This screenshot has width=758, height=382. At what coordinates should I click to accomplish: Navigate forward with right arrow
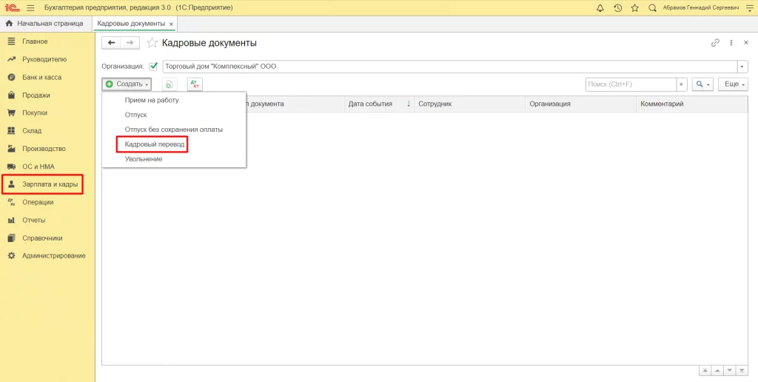point(130,43)
